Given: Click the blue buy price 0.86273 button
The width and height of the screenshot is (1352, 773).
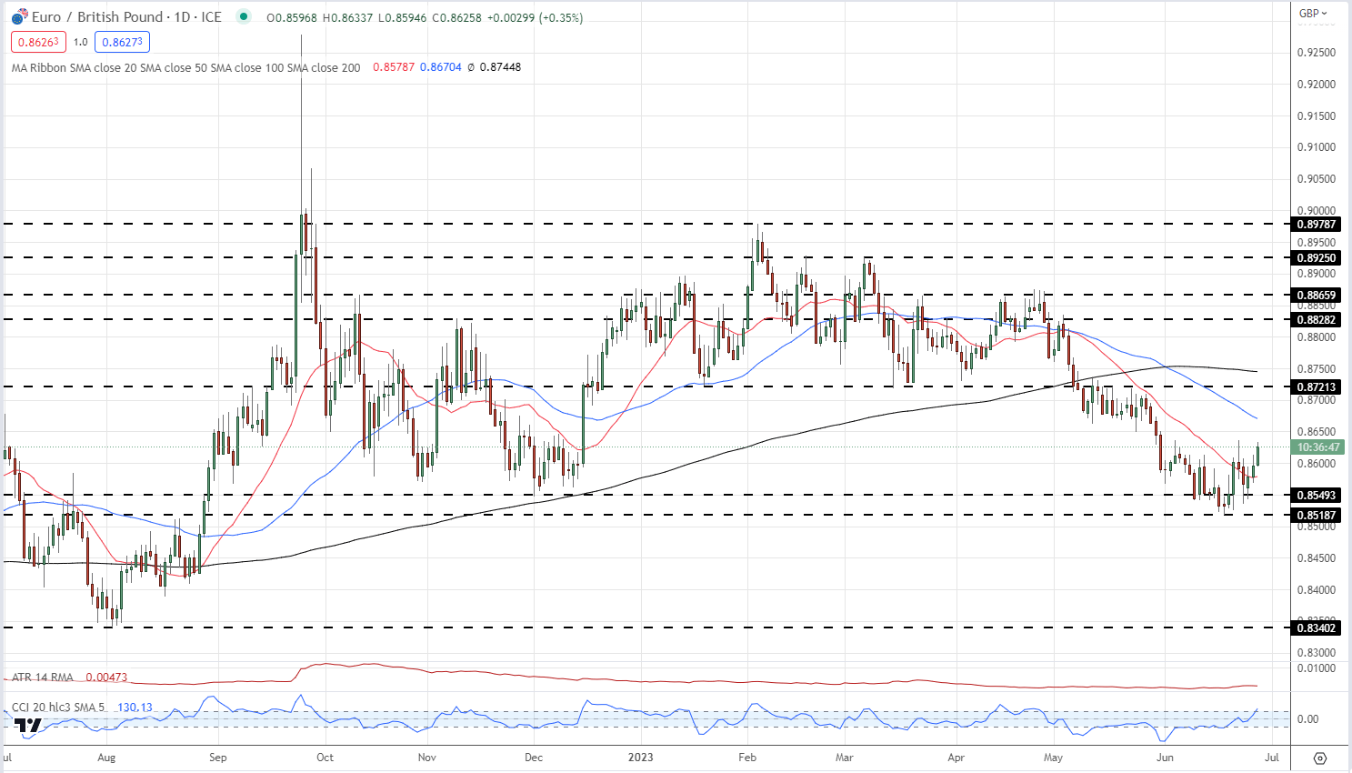Looking at the screenshot, I should 122,42.
